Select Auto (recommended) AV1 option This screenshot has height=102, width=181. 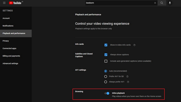click(x=105, y=71)
